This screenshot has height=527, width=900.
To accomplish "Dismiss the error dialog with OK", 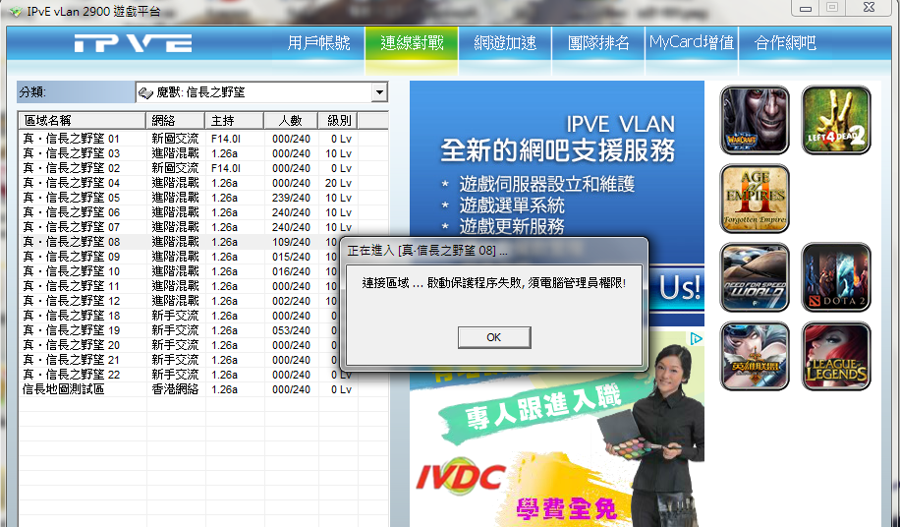I will point(494,337).
